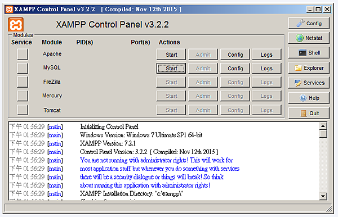Open Help with the question mark icon
This screenshot has width=338, height=217.
point(309,98)
